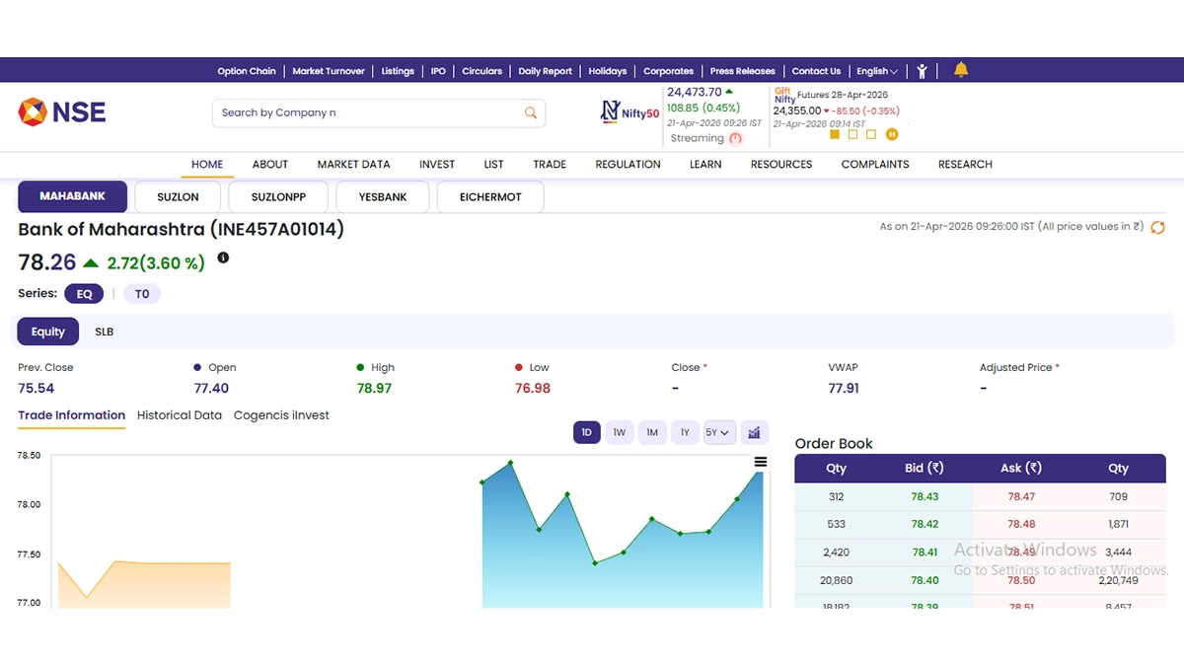The width and height of the screenshot is (1184, 666).
Task: Open the 5Y range dropdown
Action: [x=718, y=432]
